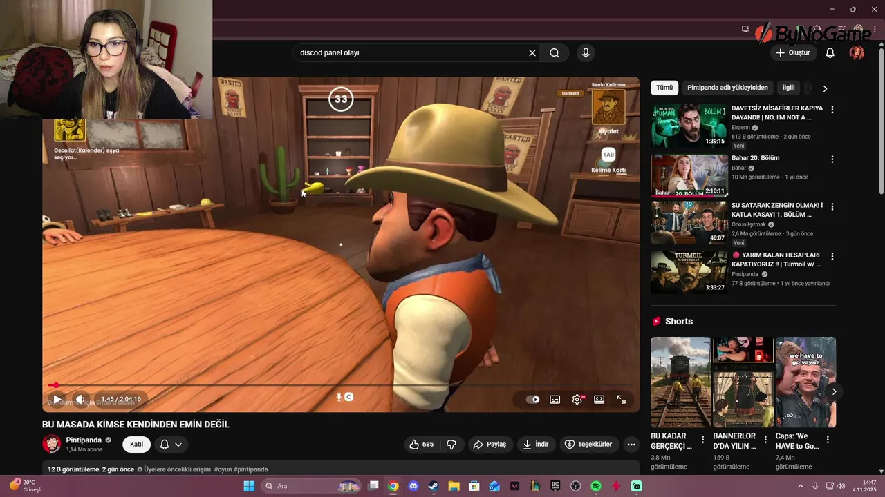Clear the search text with X icon
Screen dimensions: 885x497
[532, 52]
